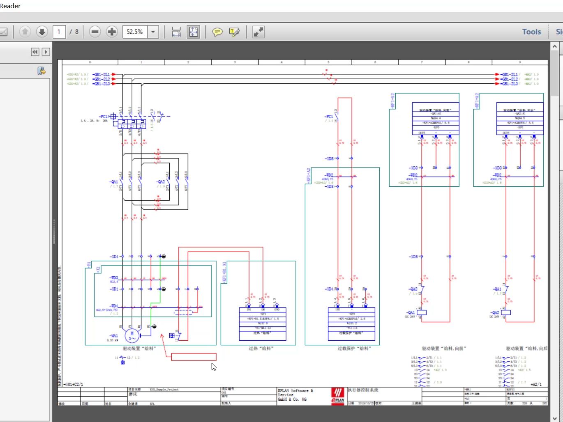Viewport: 563px width, 422px height.
Task: Open the zoom percentage dropdown
Action: pos(153,32)
